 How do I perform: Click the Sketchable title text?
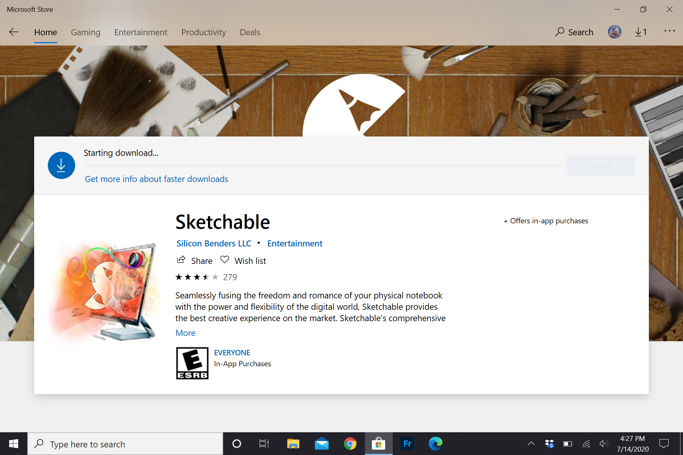[222, 222]
